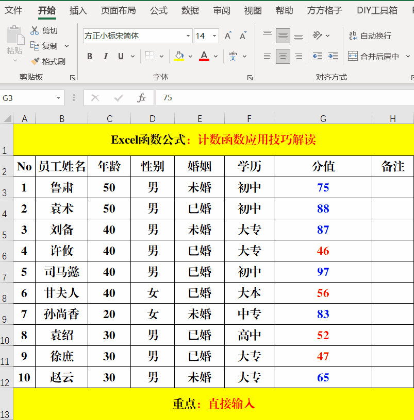
Task: Click the cell with score 97
Action: coord(323,272)
